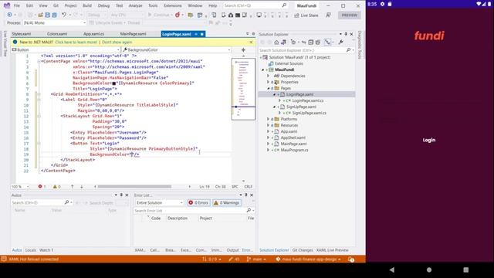Viewport: 494px width, 278px height.
Task: Expand the Dependencies node
Action: click(x=268, y=76)
